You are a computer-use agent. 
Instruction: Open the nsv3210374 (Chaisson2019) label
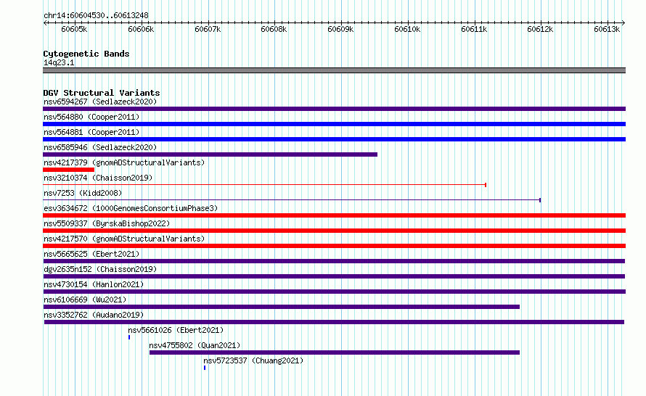(98, 178)
